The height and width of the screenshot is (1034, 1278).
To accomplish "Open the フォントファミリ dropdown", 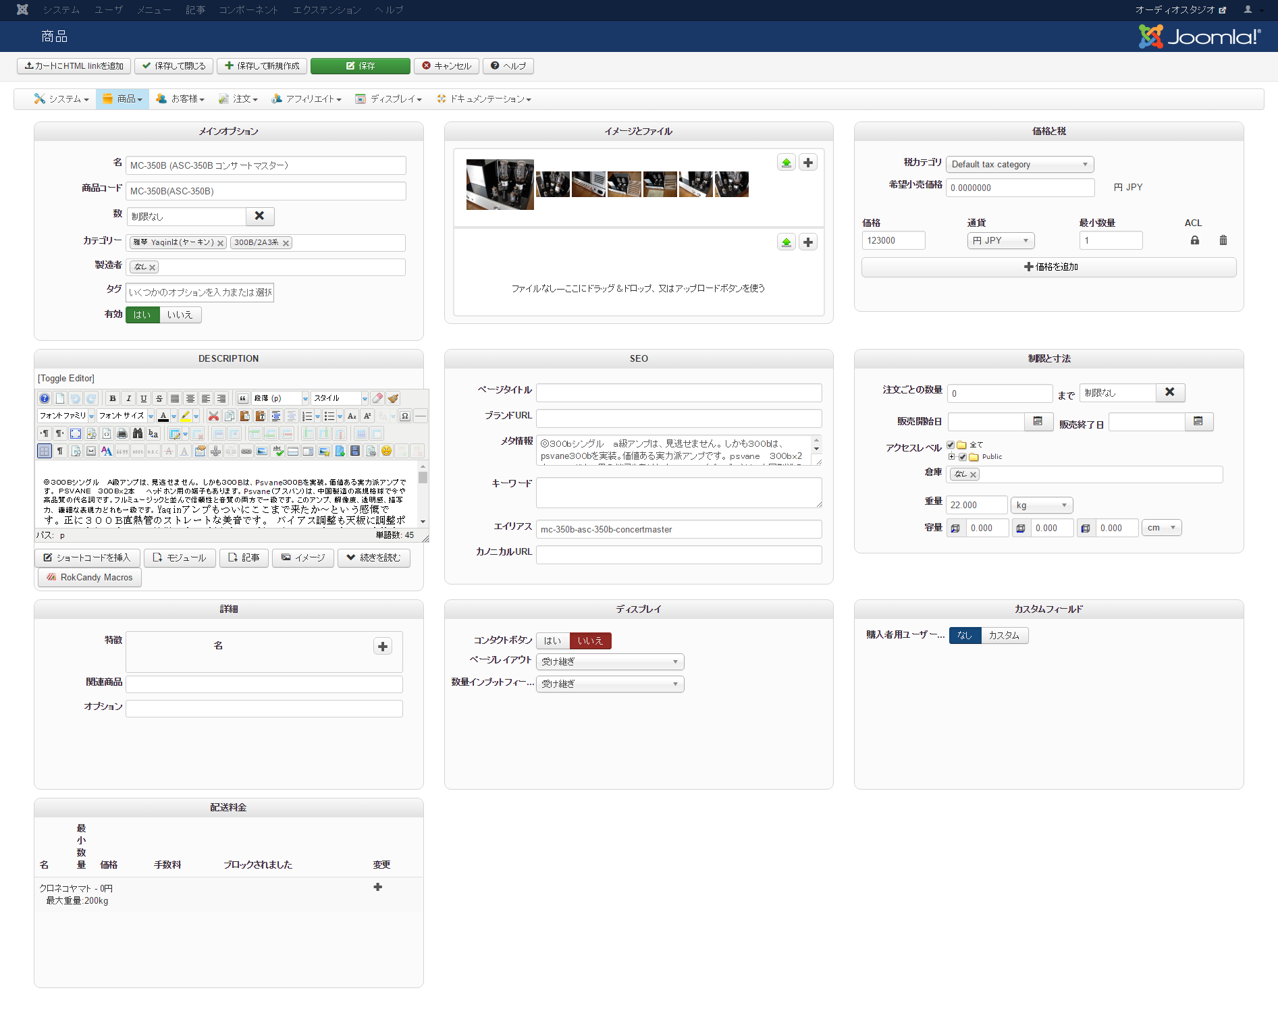I will (66, 416).
